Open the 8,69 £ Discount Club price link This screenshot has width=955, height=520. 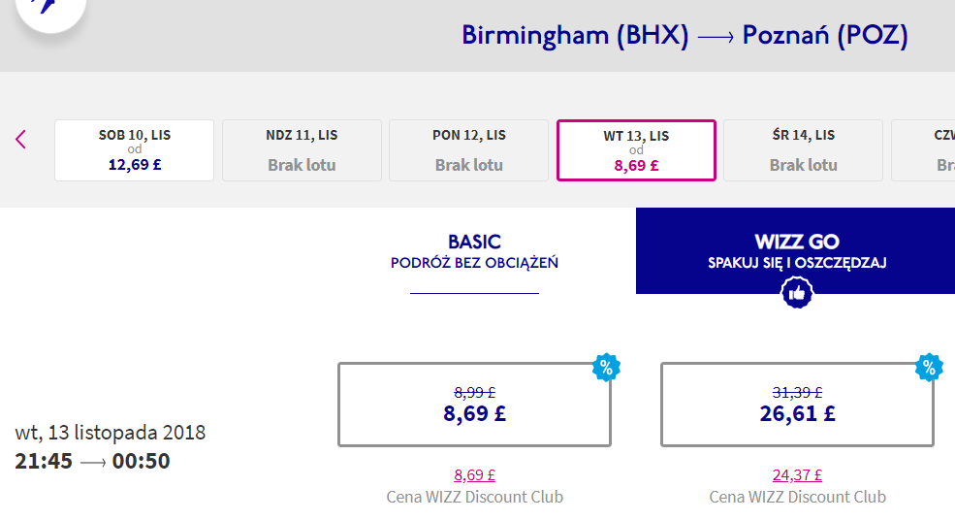point(474,474)
